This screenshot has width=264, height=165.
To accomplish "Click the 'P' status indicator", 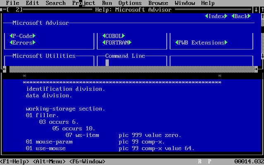I will [210, 161].
